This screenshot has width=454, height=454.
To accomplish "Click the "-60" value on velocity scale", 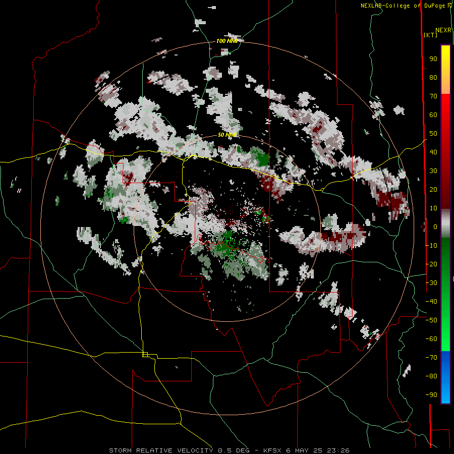I will [x=431, y=339].
